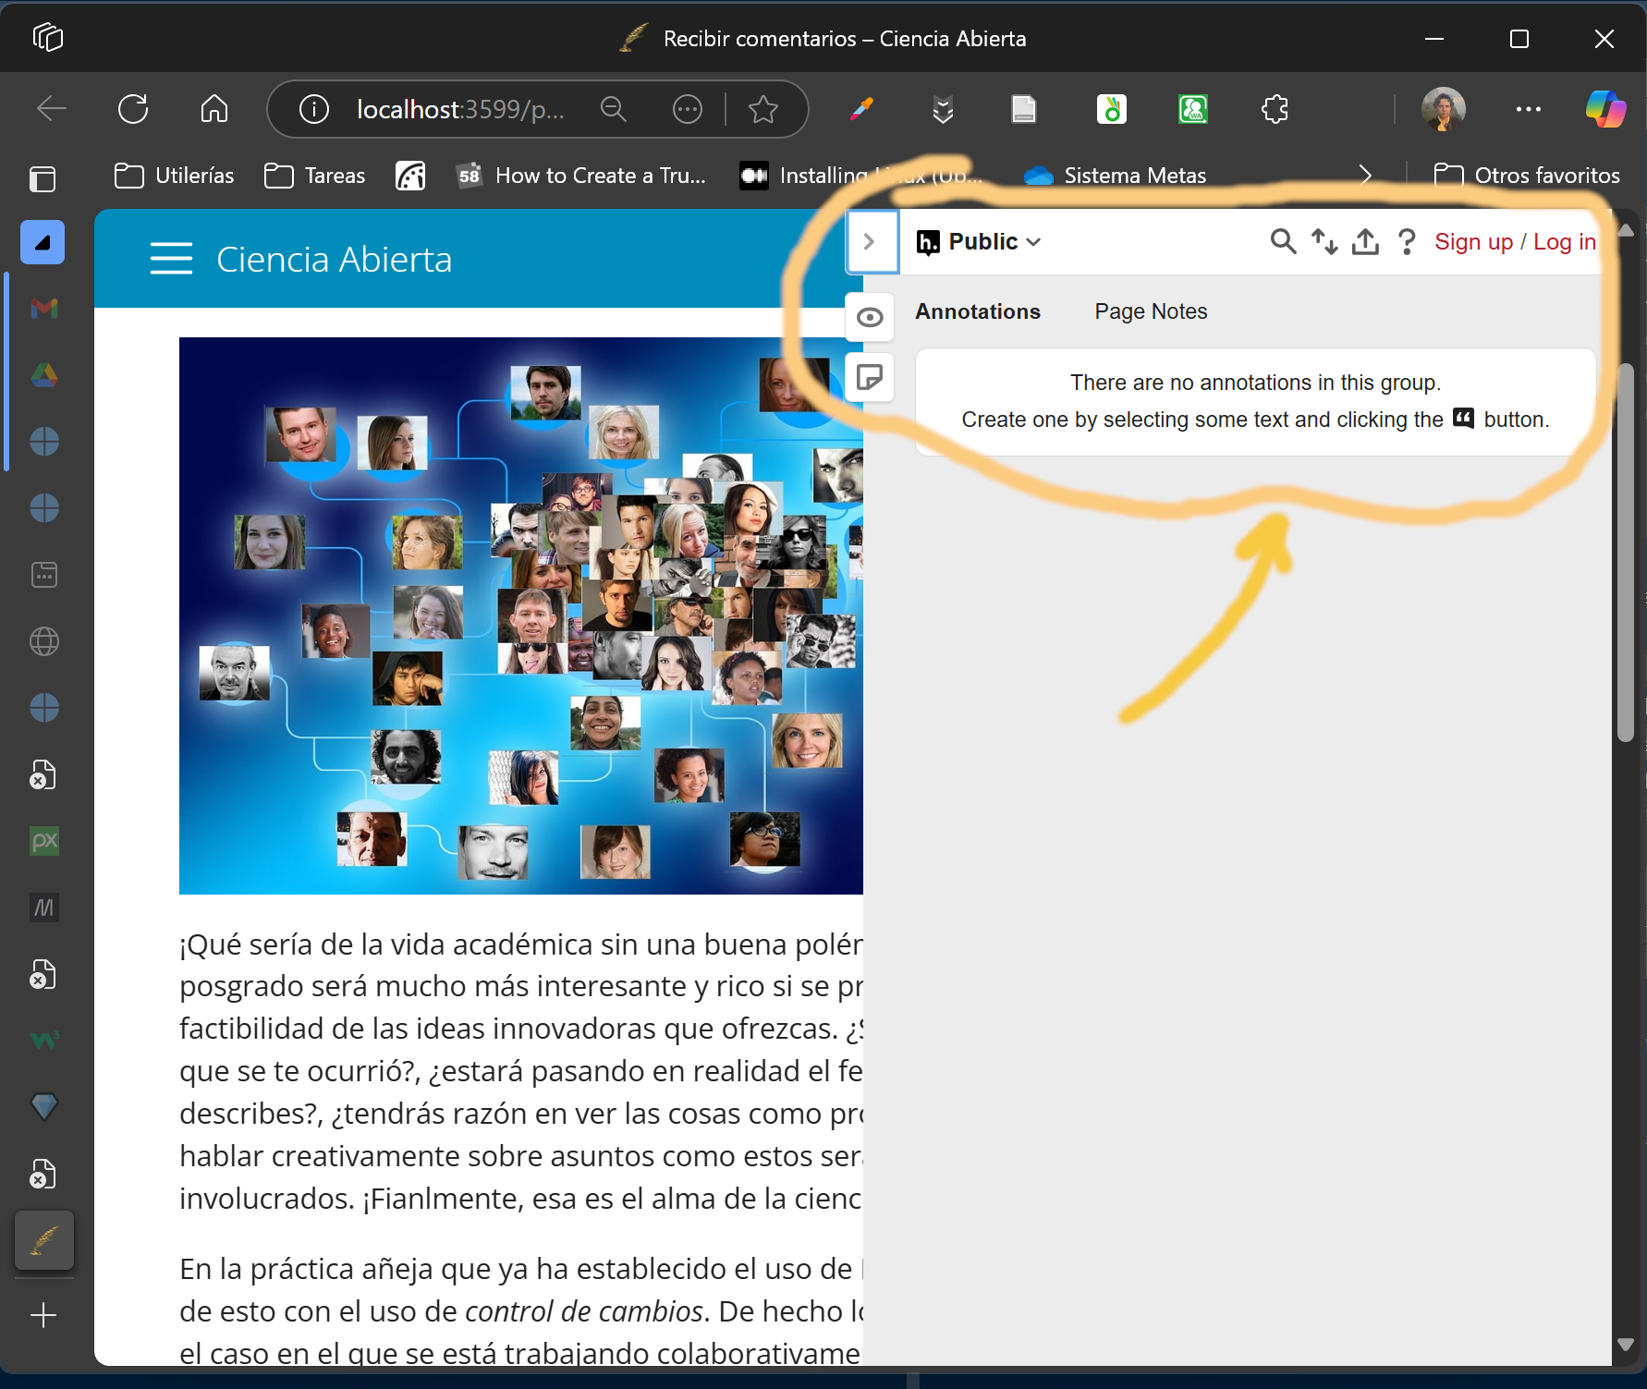Screen dimensions: 1647x1389
Task: Open the browser extensions puzzle icon
Action: [1275, 110]
